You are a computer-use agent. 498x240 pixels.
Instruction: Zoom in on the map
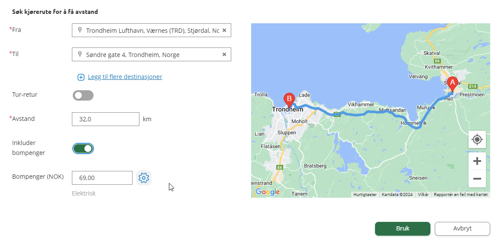click(x=477, y=161)
